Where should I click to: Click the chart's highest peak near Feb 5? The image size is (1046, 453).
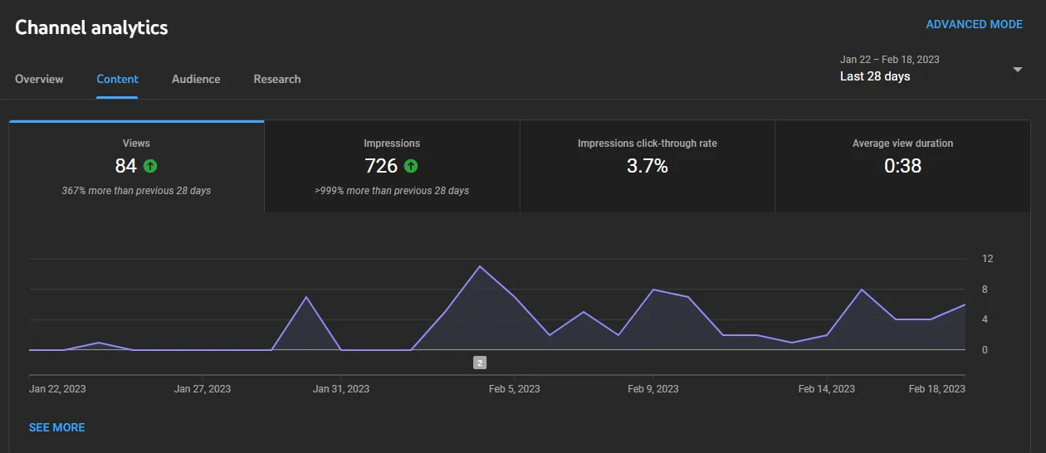(x=480, y=266)
